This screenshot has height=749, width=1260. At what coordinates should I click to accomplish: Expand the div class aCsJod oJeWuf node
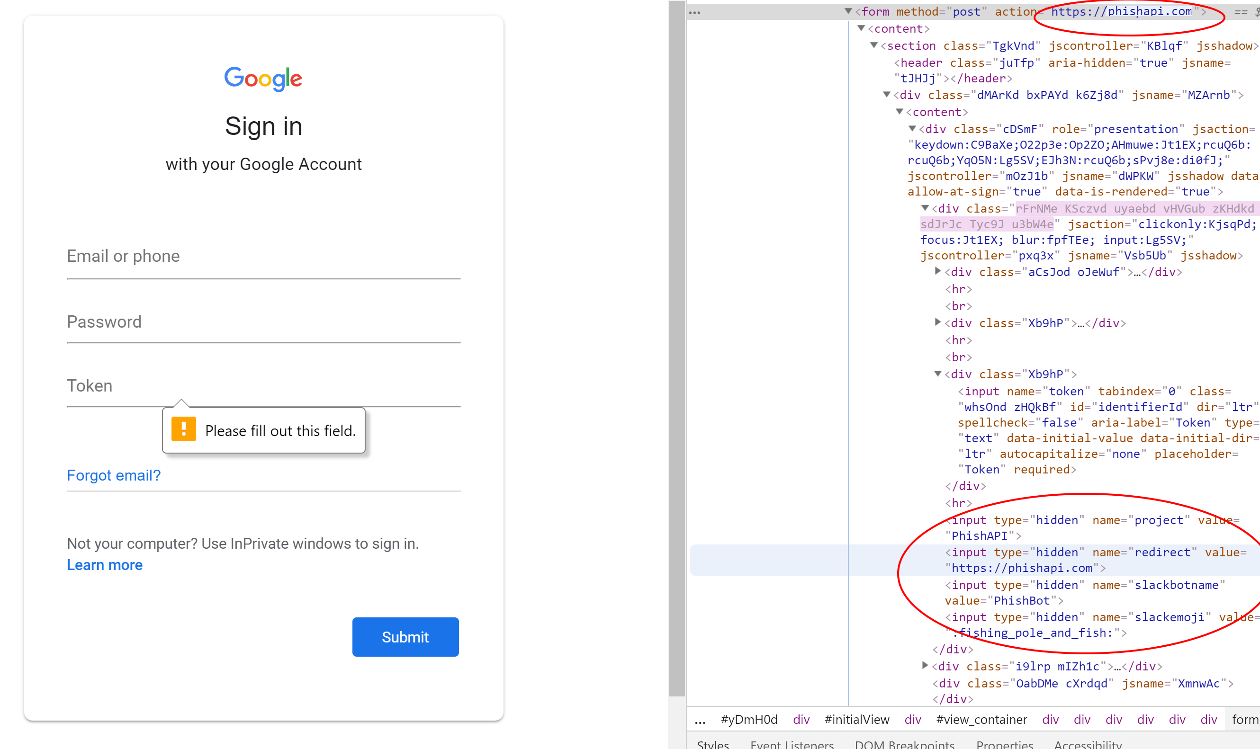pyautogui.click(x=937, y=272)
